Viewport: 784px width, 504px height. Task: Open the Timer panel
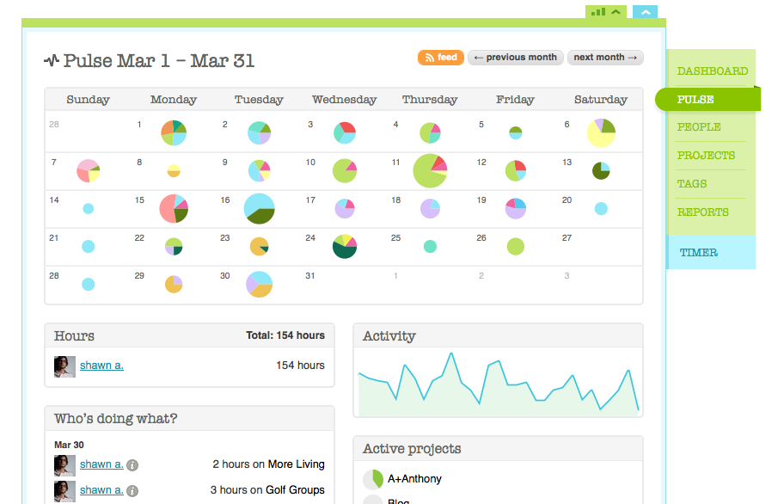point(698,253)
